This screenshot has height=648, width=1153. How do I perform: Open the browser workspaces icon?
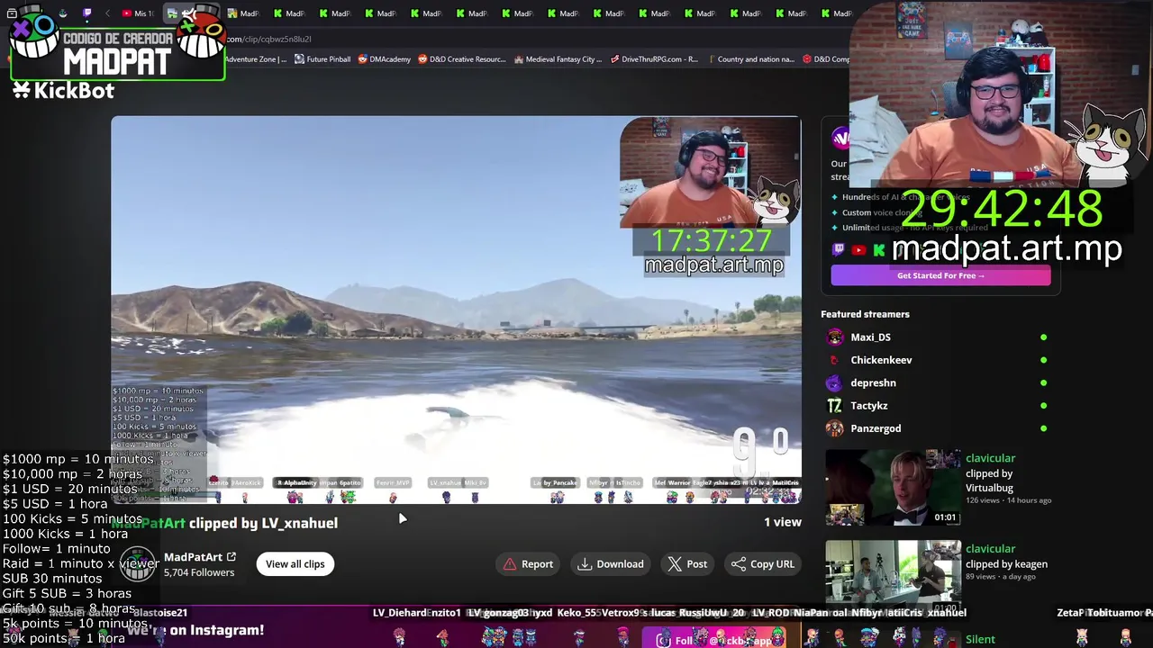tap(12, 13)
